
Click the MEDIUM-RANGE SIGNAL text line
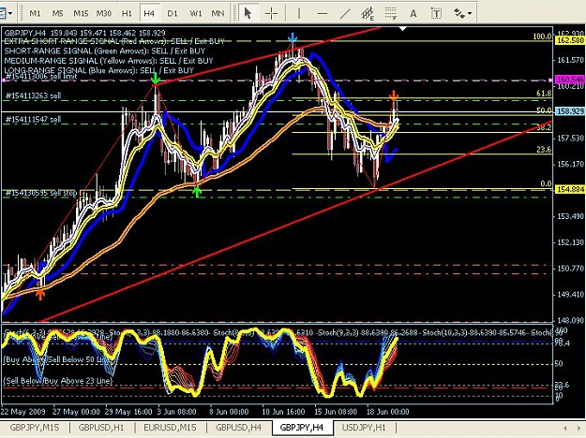pos(109,61)
